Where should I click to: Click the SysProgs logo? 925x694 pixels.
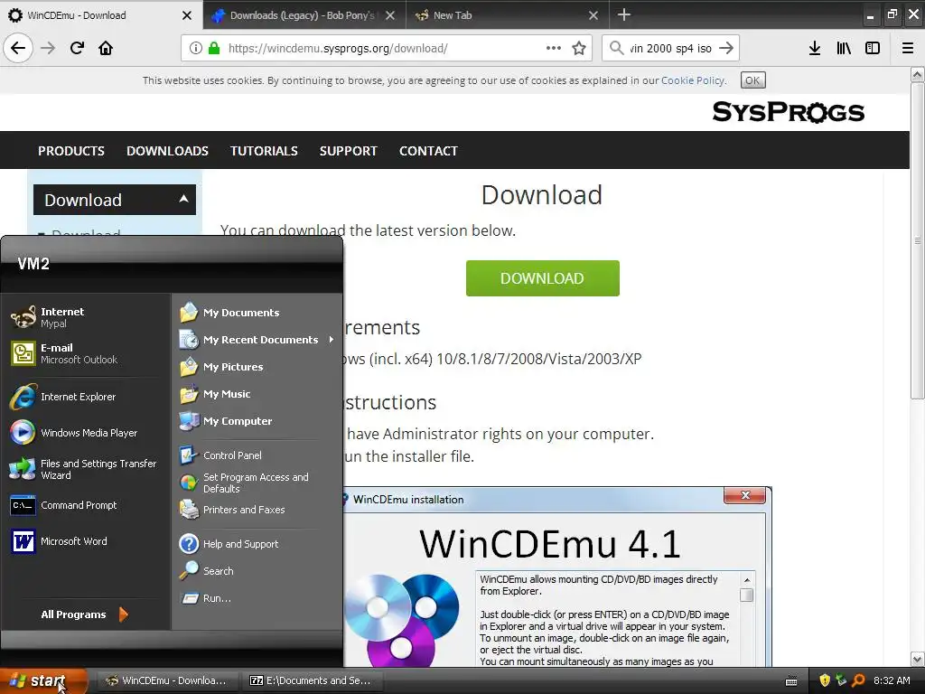pyautogui.click(x=788, y=111)
